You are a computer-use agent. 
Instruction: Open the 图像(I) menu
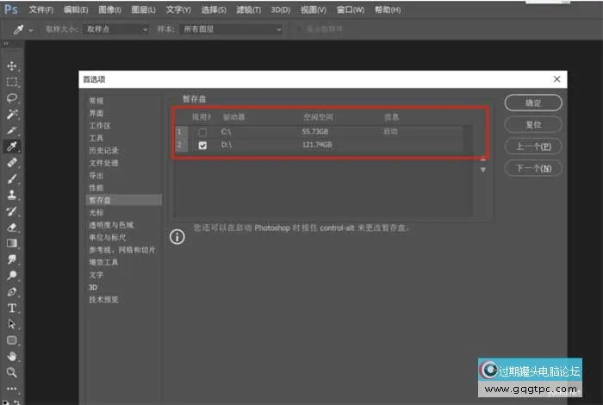pos(109,9)
